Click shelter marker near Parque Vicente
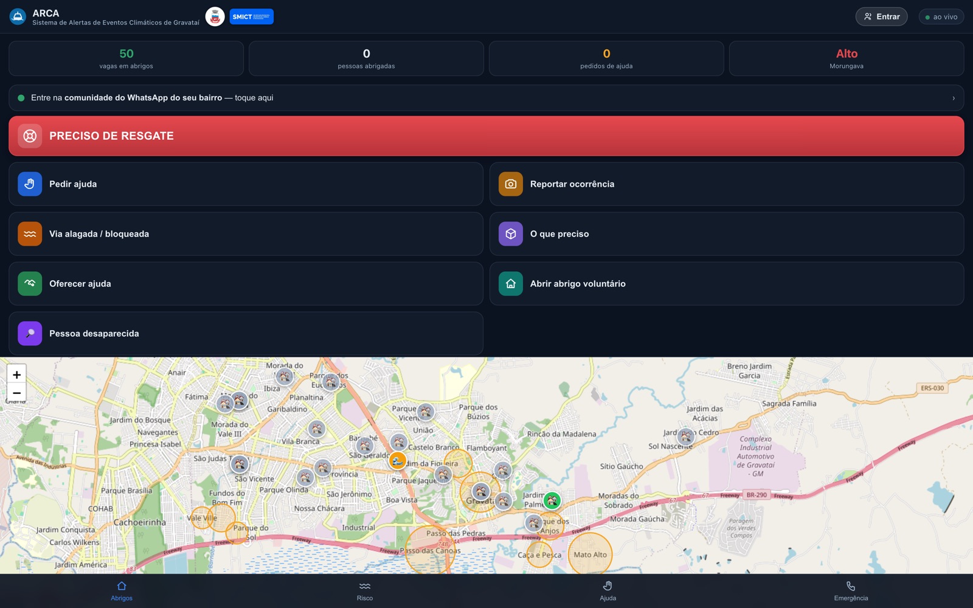The width and height of the screenshot is (973, 608). click(x=426, y=412)
